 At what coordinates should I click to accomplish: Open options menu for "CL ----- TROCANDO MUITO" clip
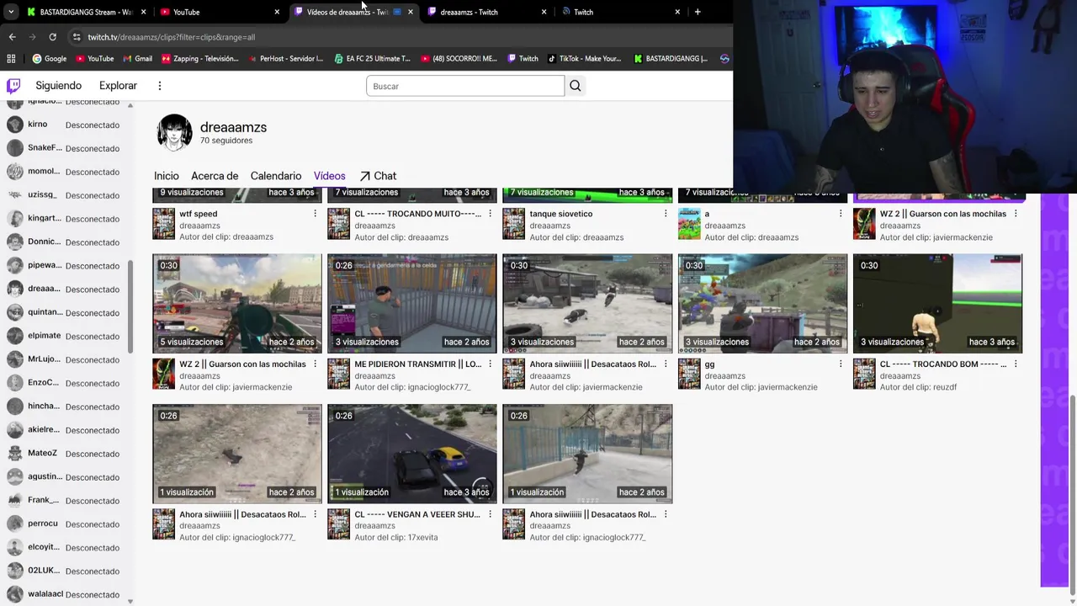point(491,214)
